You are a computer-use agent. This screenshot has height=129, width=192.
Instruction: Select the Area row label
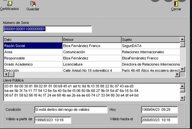point(33,52)
